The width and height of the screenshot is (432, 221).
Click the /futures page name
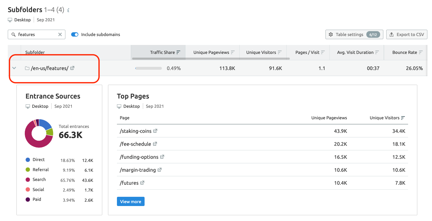coord(129,183)
